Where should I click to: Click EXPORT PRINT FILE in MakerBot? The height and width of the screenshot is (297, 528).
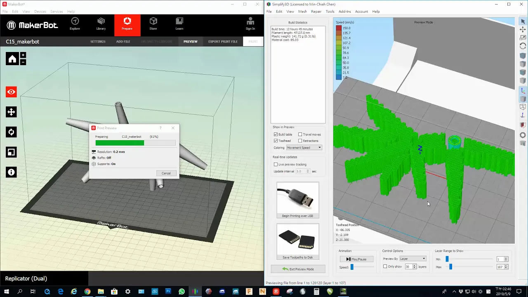(223, 41)
